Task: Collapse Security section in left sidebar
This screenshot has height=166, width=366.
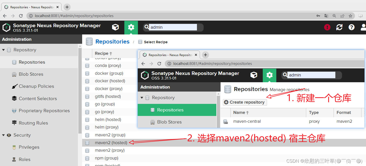Action: pyautogui.click(x=4, y=135)
